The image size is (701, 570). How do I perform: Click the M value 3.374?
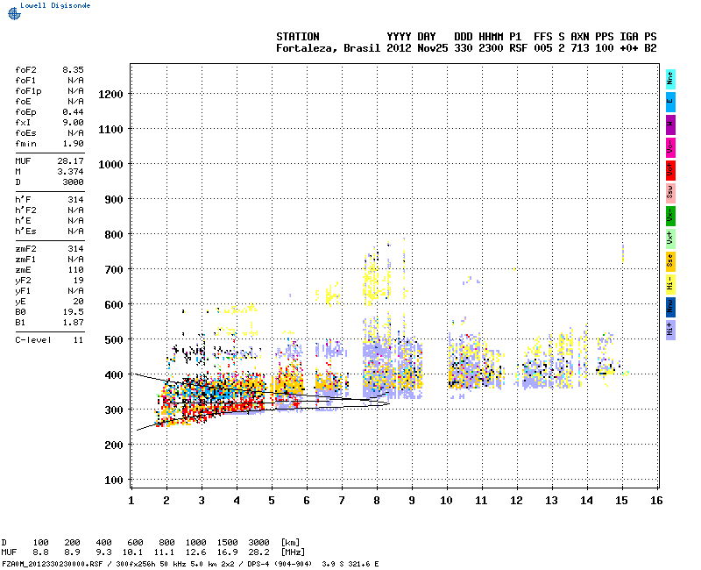coord(70,171)
